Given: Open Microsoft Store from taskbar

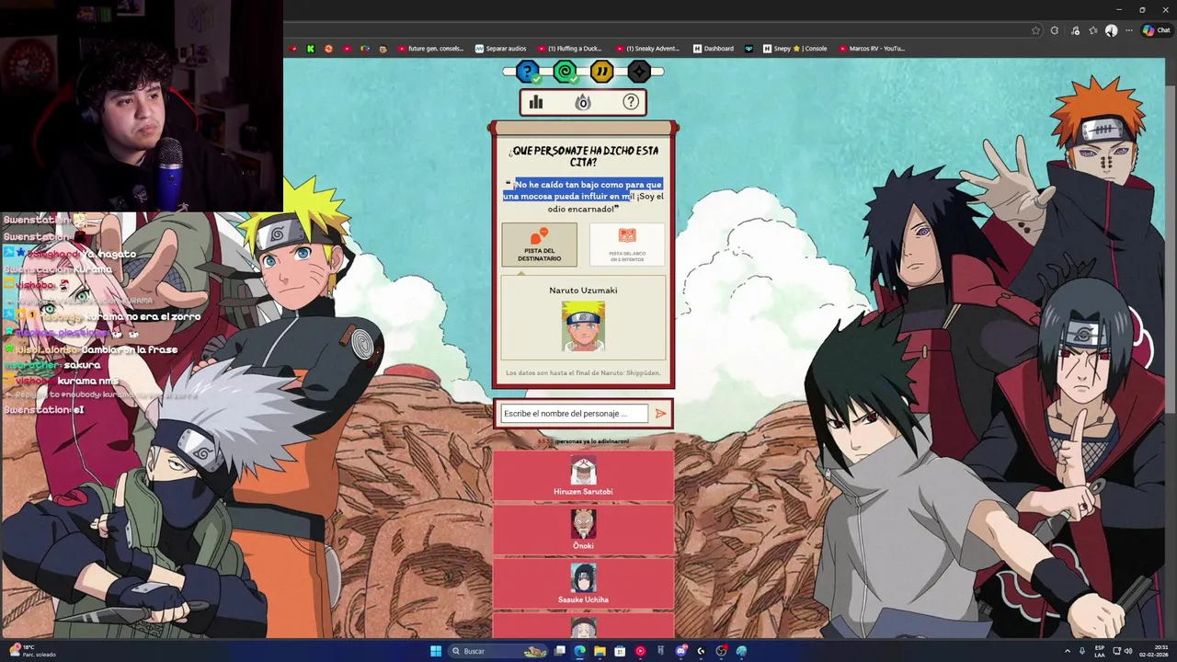Looking at the screenshot, I should tap(620, 651).
